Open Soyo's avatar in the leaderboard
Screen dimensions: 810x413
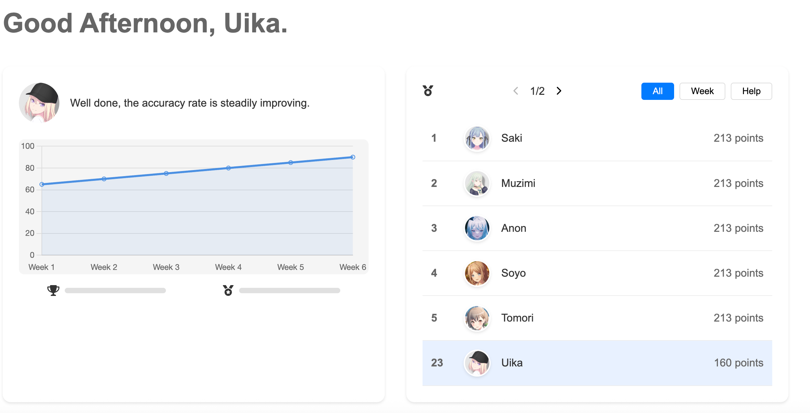point(477,273)
